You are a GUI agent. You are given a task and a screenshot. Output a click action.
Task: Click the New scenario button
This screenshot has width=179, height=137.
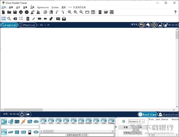[126, 127]
